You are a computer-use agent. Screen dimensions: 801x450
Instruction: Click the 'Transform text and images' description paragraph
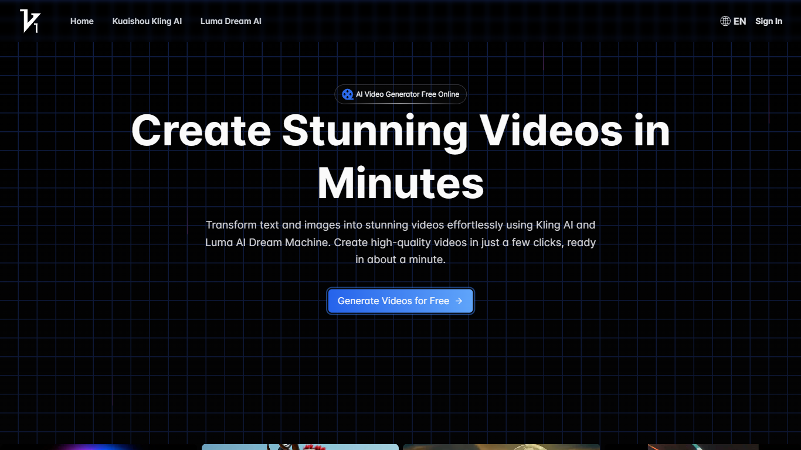pyautogui.click(x=400, y=242)
